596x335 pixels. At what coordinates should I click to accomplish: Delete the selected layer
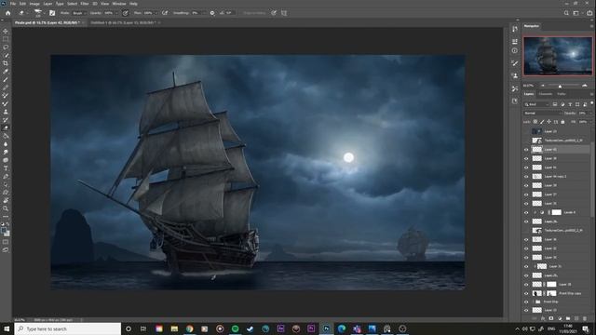(585, 318)
